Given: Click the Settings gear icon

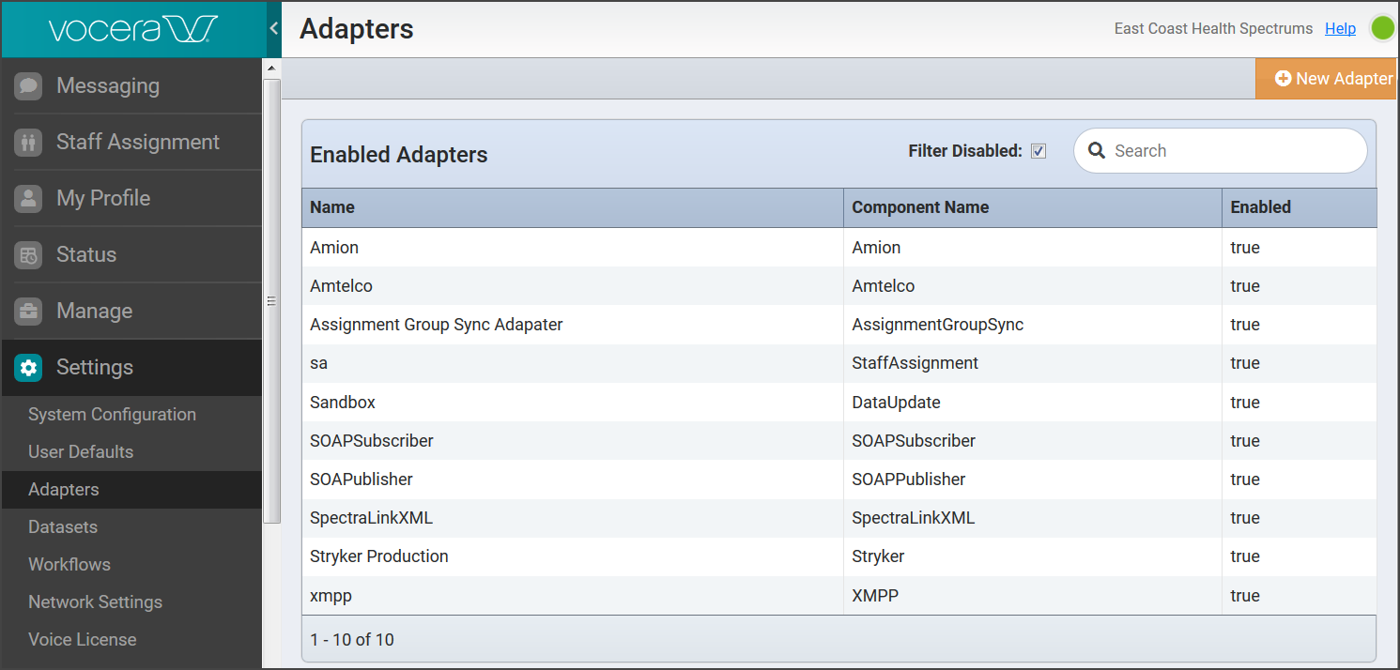Looking at the screenshot, I should coord(28,368).
